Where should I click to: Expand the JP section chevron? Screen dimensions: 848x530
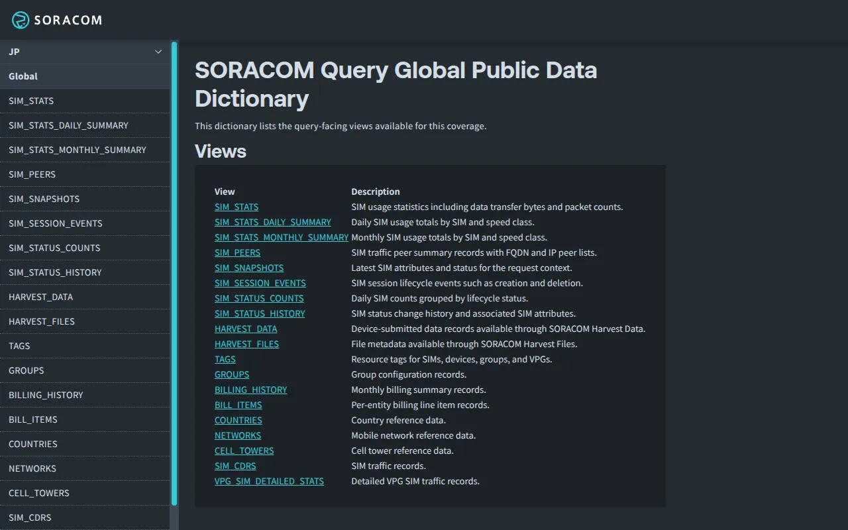(158, 52)
